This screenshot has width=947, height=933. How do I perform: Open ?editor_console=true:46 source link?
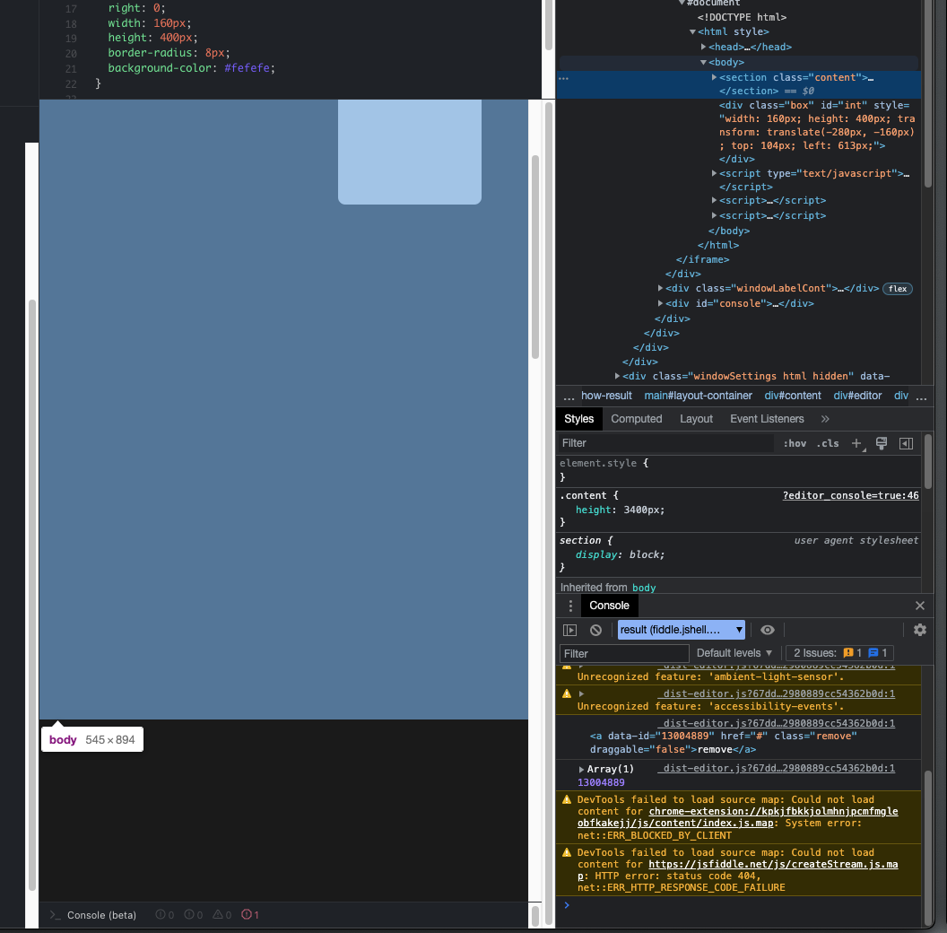click(x=850, y=495)
